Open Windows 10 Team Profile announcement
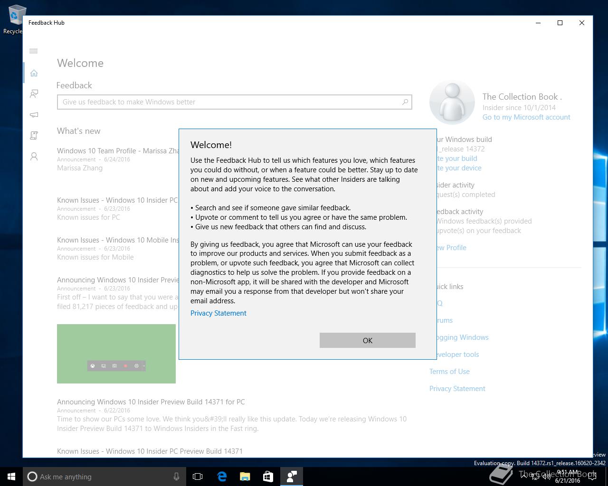The image size is (608, 486). click(118, 151)
